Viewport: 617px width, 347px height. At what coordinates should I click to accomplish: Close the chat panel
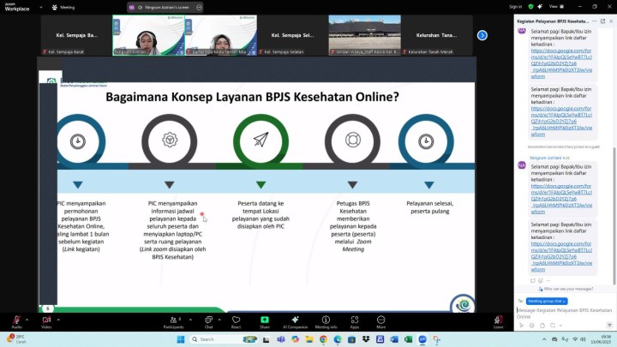pos(611,21)
